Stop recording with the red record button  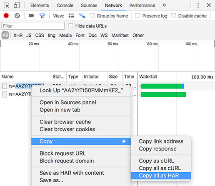(x=6, y=16)
